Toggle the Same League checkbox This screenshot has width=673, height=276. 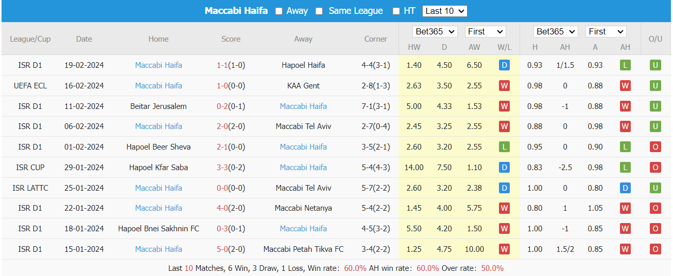coord(319,11)
